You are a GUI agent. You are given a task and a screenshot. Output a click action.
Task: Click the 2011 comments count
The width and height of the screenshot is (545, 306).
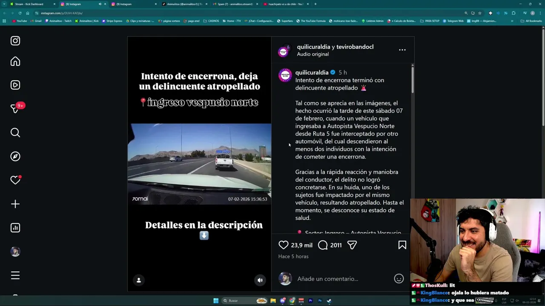(336, 245)
